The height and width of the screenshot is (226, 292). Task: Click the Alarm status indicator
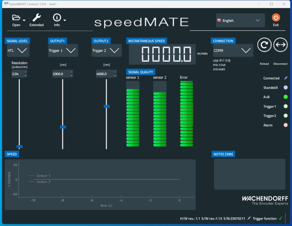coord(286,125)
